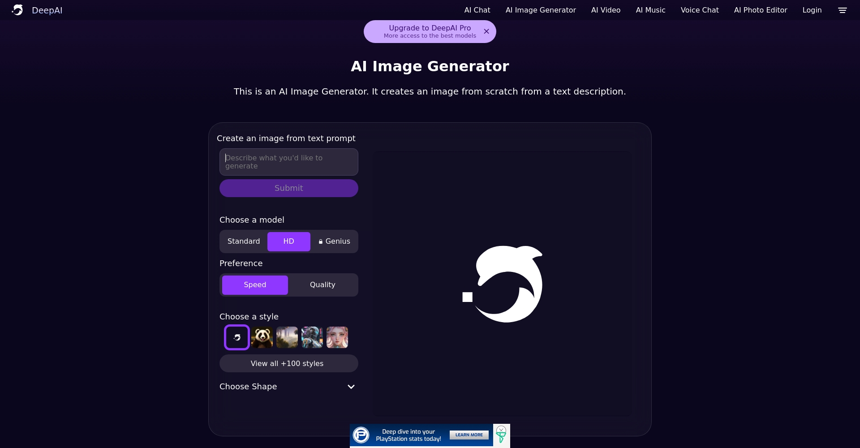The image size is (860, 448).
Task: Click the Choose Shape label
Action: (x=248, y=387)
